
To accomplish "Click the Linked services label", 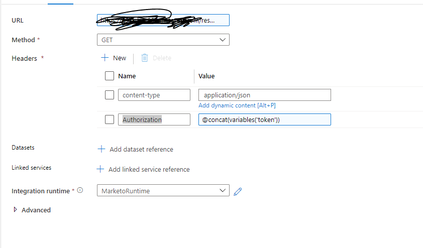I will [31, 168].
